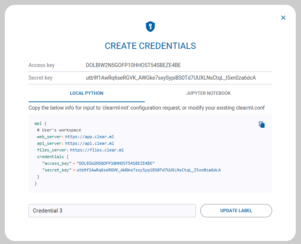Click inside the Credential 3 label field

coord(111,210)
